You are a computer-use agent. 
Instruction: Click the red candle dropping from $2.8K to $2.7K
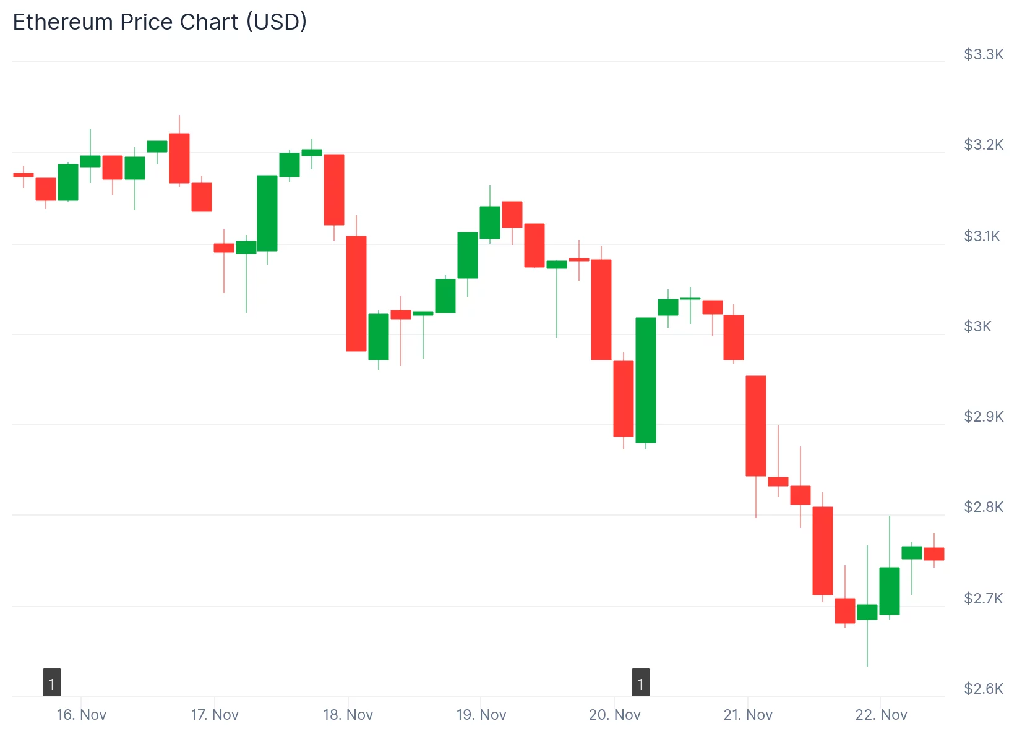tap(823, 550)
